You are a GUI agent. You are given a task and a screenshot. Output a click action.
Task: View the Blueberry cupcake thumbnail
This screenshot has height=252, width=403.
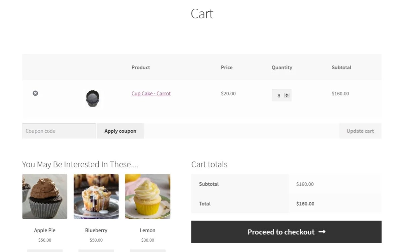[x=96, y=196]
